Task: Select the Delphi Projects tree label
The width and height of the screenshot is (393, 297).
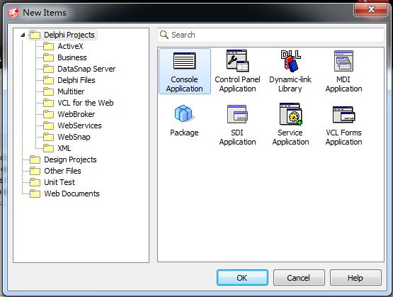Action: [69, 35]
